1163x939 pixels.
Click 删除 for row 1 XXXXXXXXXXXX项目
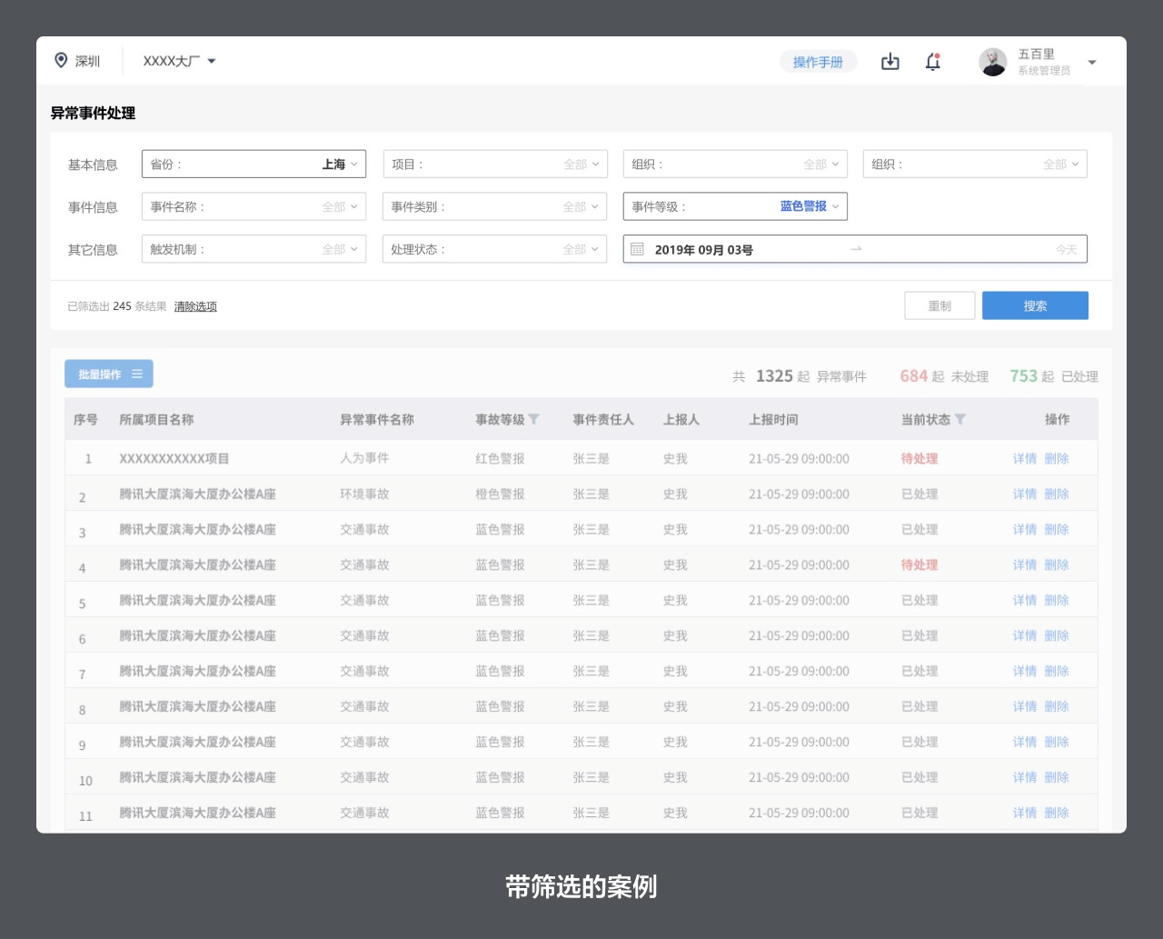(1057, 459)
